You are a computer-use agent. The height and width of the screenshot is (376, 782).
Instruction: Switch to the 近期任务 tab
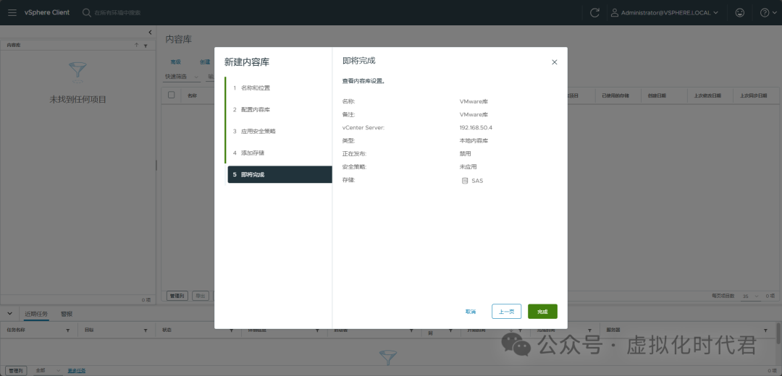(36, 314)
